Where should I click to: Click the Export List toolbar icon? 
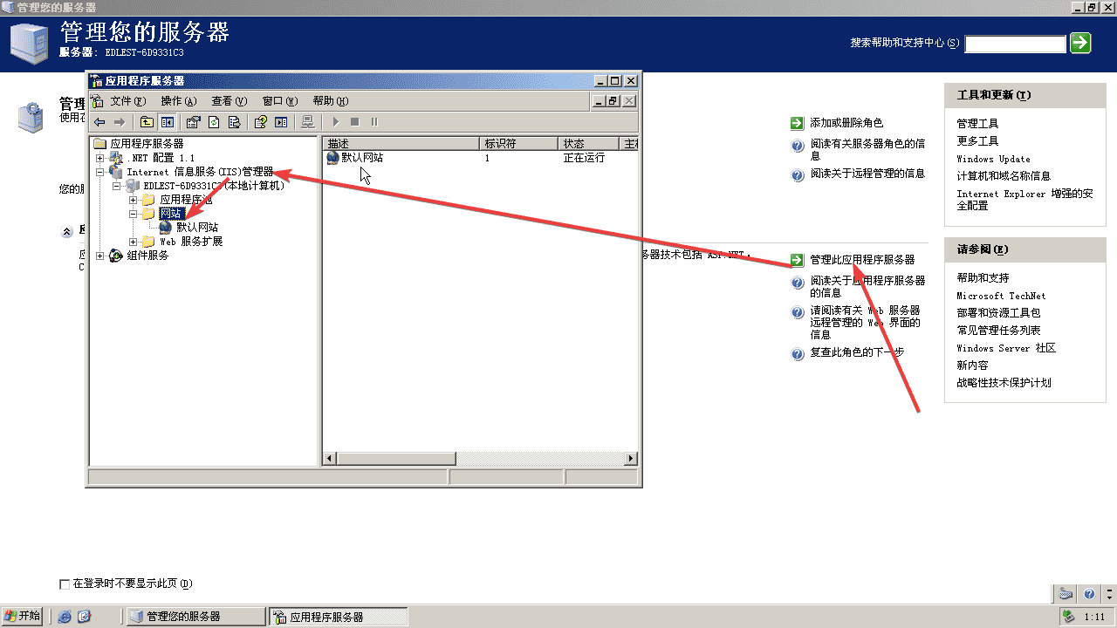coord(234,122)
